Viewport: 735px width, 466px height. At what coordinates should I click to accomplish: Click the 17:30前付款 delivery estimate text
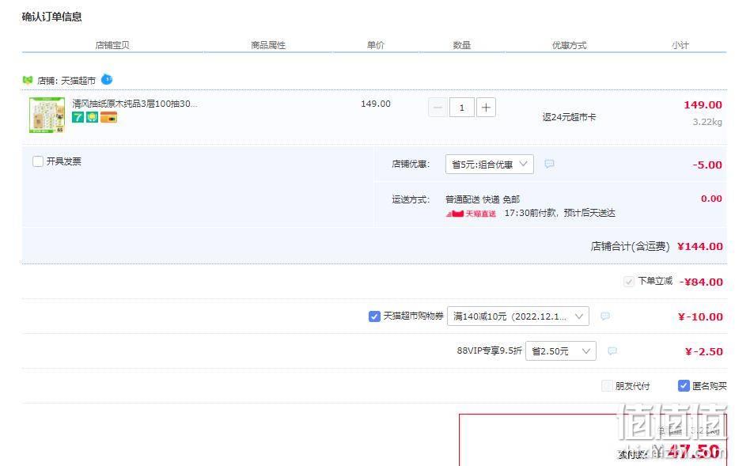point(559,213)
